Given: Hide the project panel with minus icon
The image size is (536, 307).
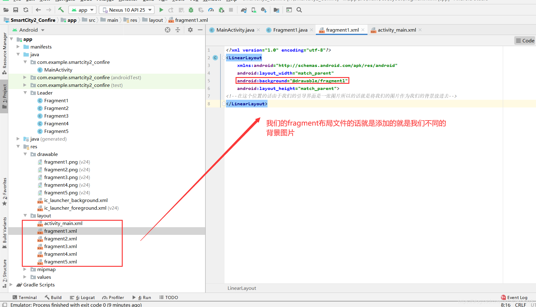Looking at the screenshot, I should click(200, 30).
